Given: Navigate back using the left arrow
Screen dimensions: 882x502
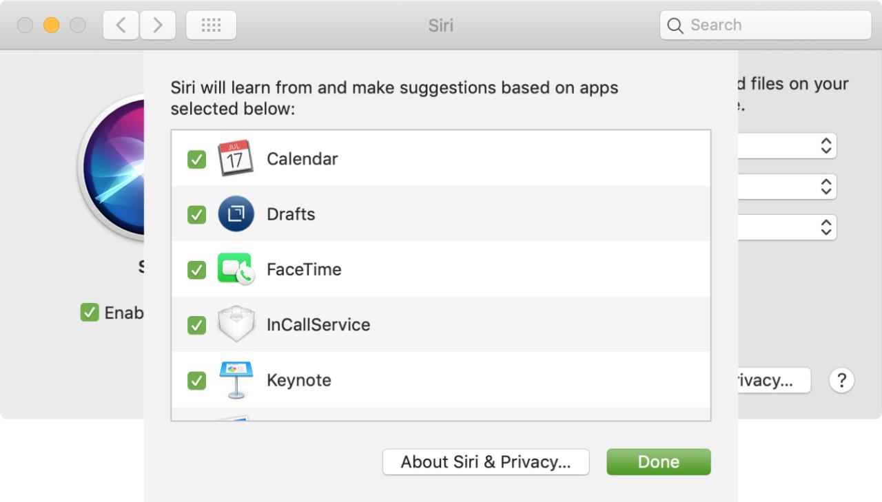Looking at the screenshot, I should [x=120, y=25].
